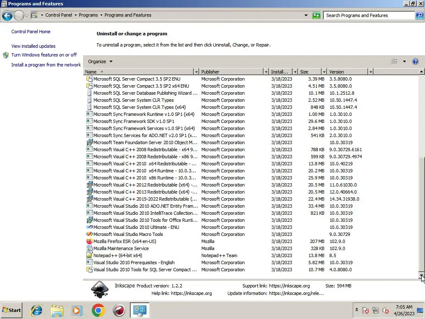
Task: Click the red swirl taskbar app icon
Action: pyautogui.click(x=119, y=310)
